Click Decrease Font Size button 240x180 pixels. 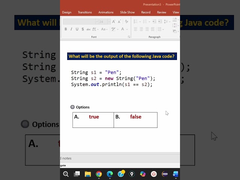tap(119, 22)
